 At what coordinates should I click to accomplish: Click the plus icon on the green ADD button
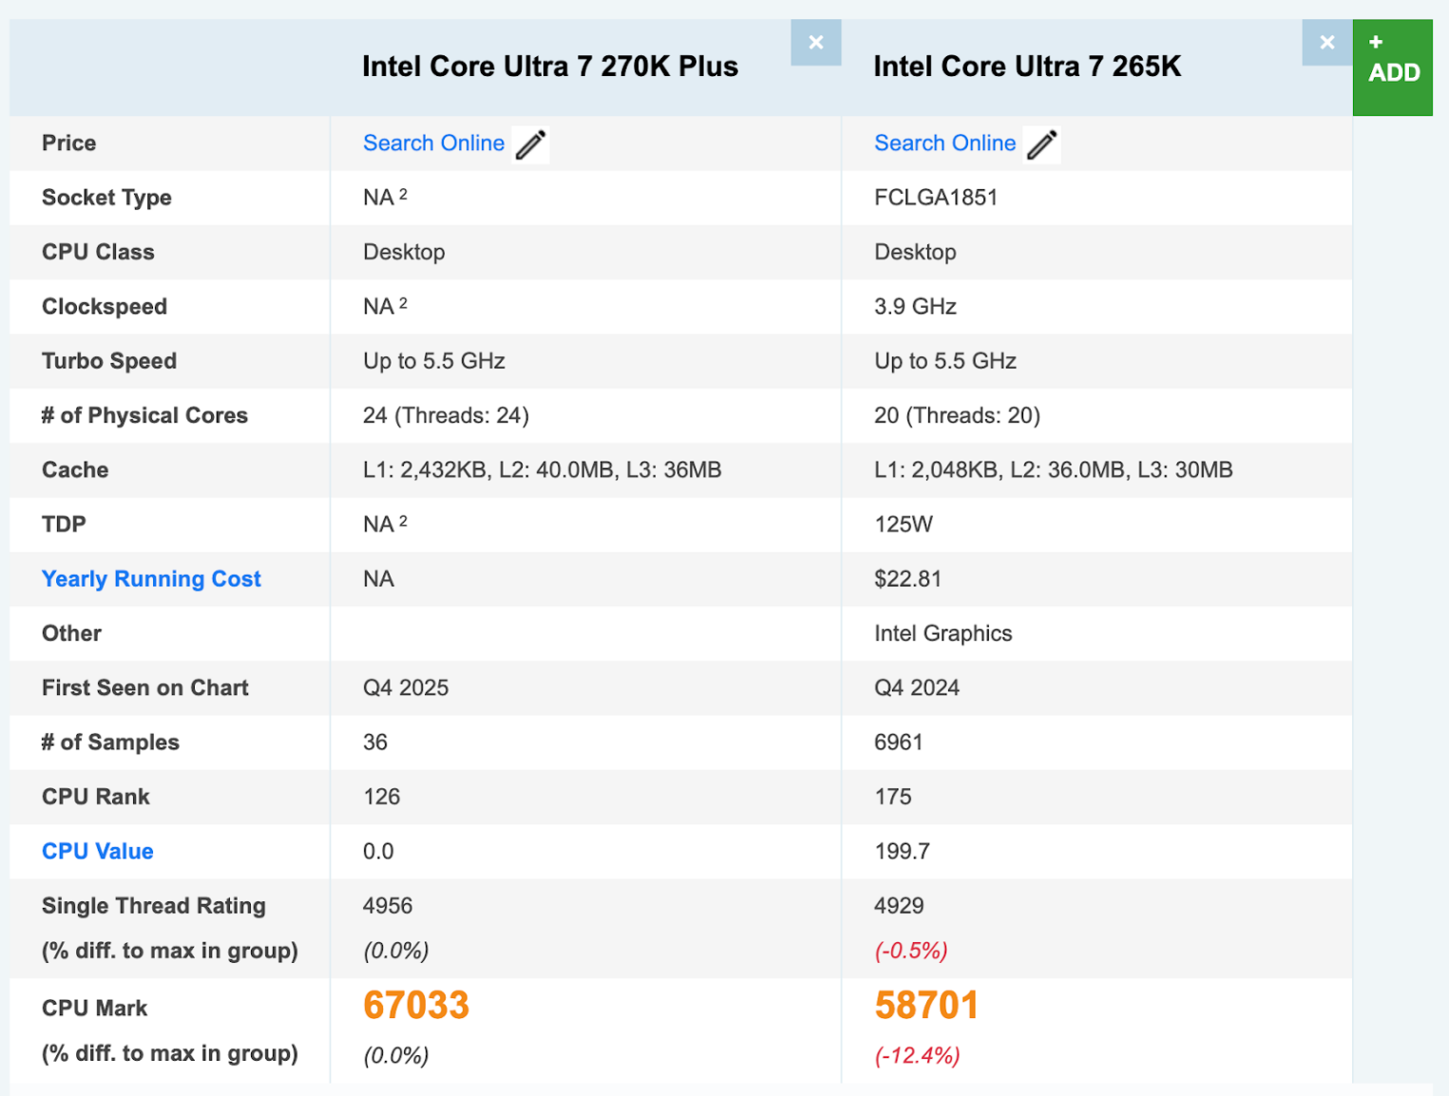1374,42
